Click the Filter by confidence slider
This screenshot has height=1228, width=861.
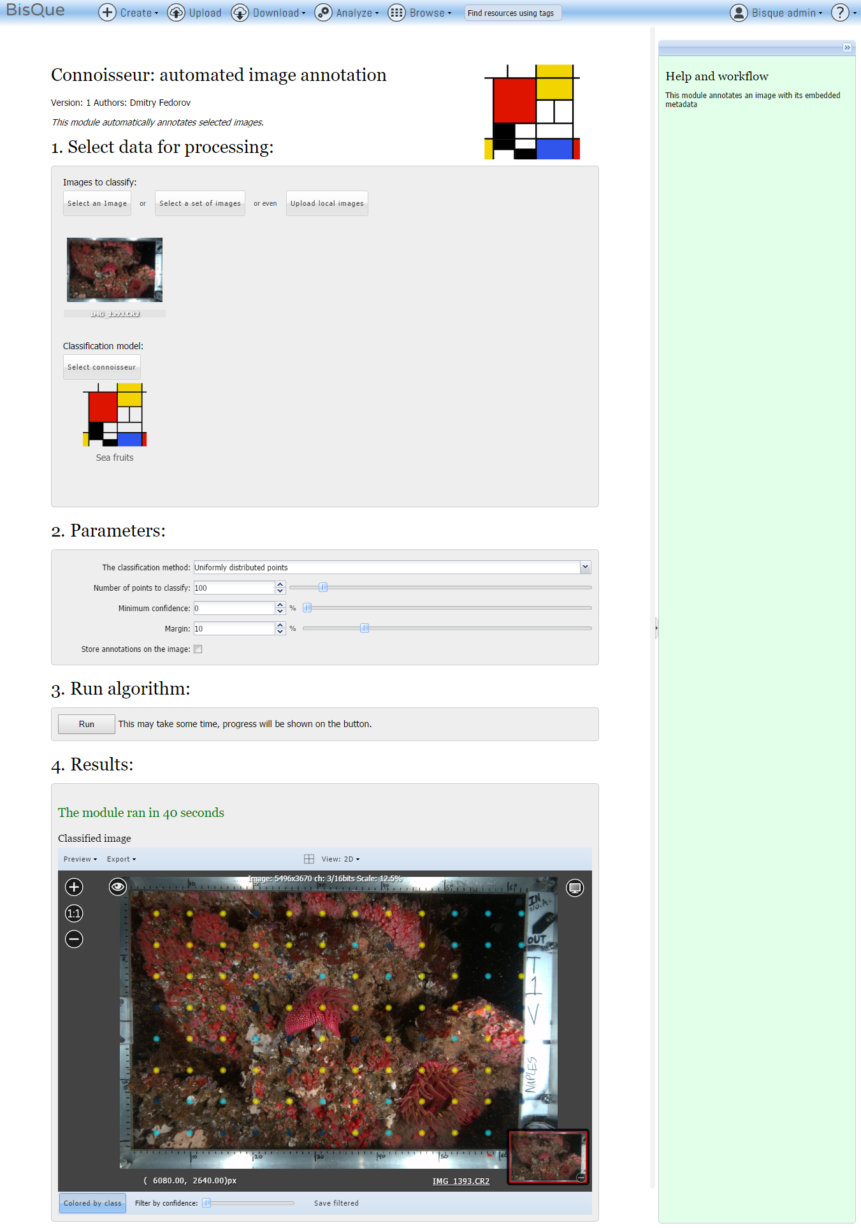pyautogui.click(x=249, y=1203)
